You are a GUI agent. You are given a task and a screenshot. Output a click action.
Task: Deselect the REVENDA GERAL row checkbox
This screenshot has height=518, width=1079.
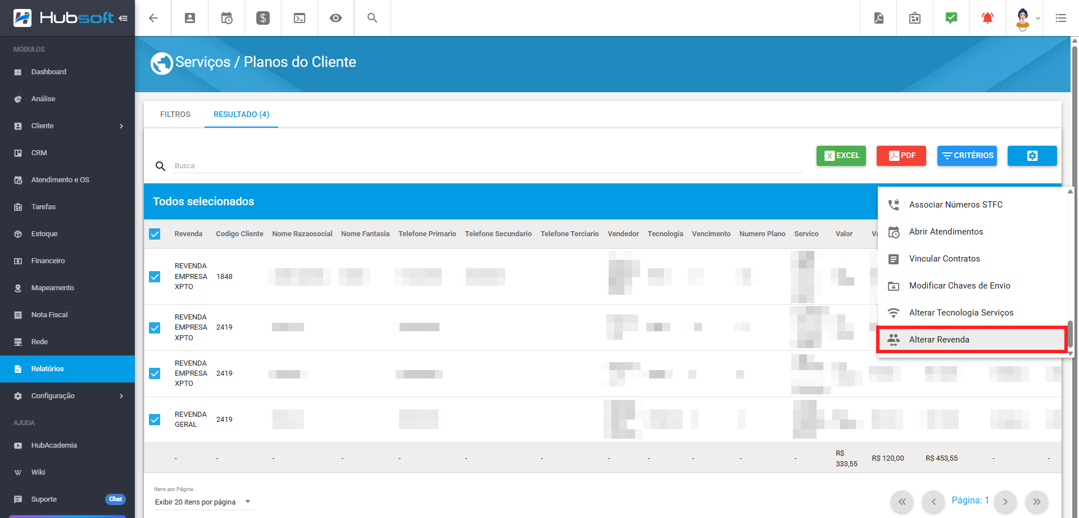pos(155,420)
